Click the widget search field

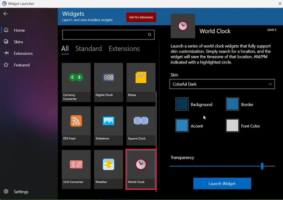[108, 35]
